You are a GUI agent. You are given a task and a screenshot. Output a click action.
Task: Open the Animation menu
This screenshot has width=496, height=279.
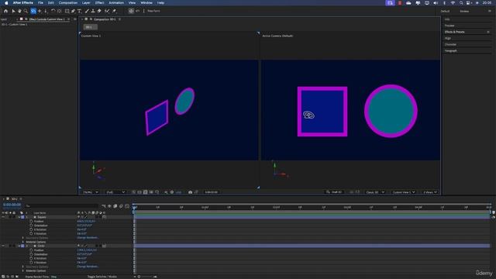point(116,3)
